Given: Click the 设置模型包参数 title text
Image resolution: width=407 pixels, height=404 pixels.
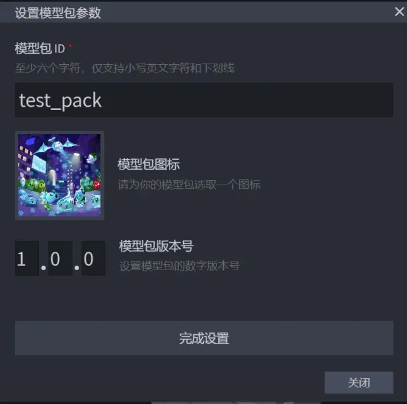Looking at the screenshot, I should coord(57,13).
